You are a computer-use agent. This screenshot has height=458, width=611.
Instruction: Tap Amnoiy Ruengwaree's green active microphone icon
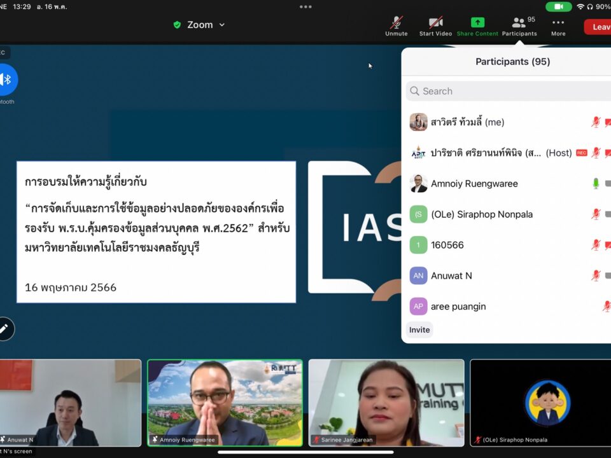pos(596,183)
